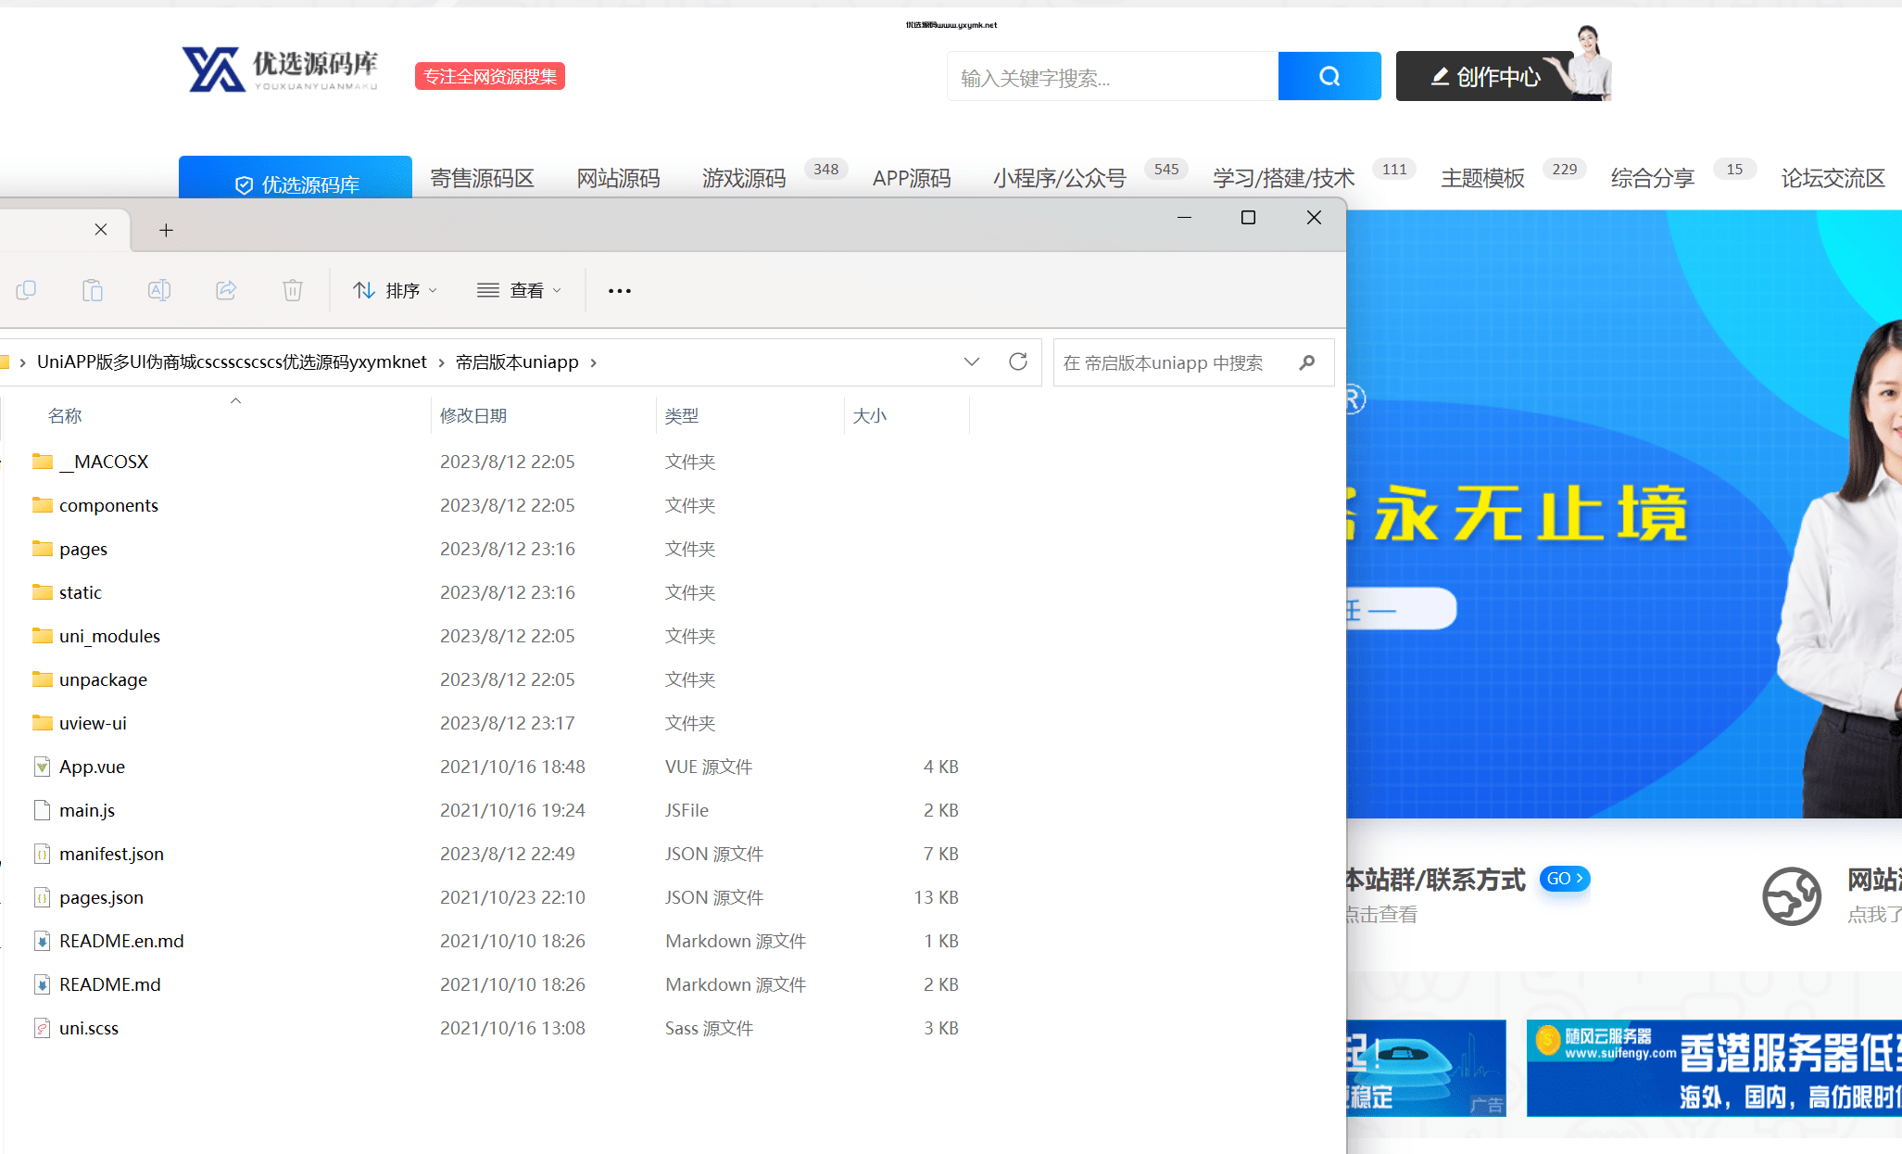This screenshot has width=1902, height=1154.
Task: Sort by the 名称 column header
Action: [x=65, y=415]
